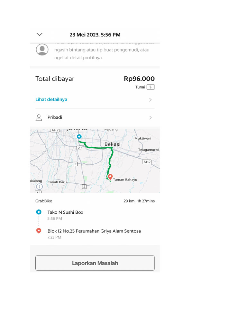Click the Tunai cash payment icon
The height and width of the screenshot is (330, 247).
(x=150, y=87)
